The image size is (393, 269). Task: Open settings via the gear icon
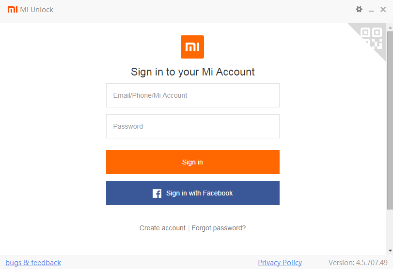pyautogui.click(x=359, y=9)
